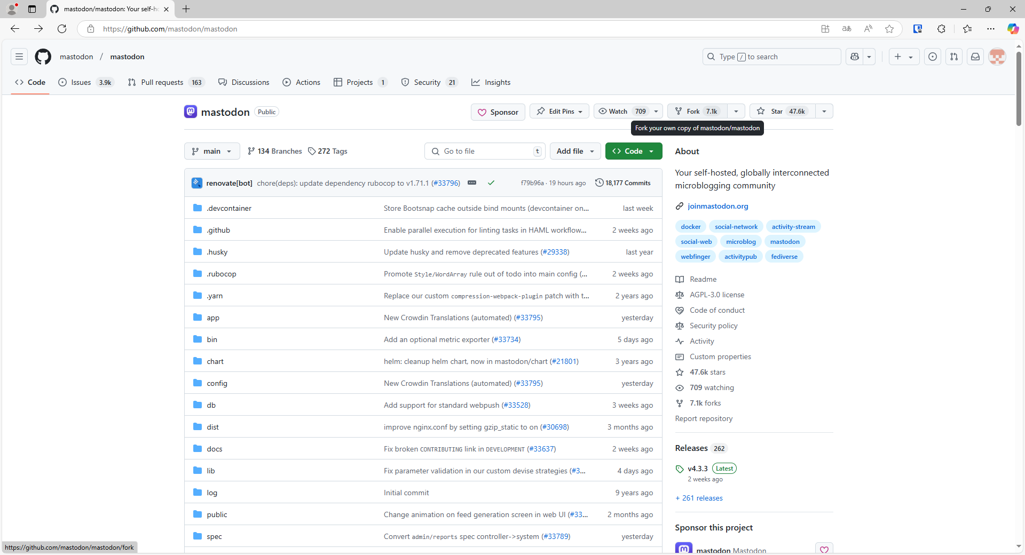
Task: Click the Sponsor button
Action: pyautogui.click(x=498, y=112)
